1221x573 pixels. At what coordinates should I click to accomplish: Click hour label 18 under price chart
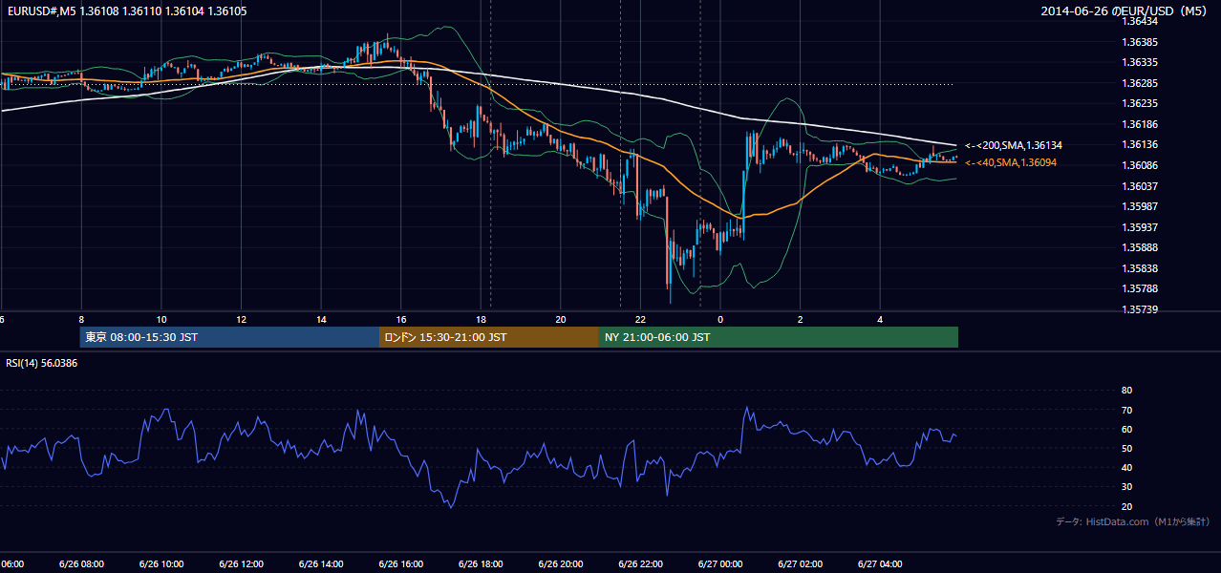pos(481,319)
